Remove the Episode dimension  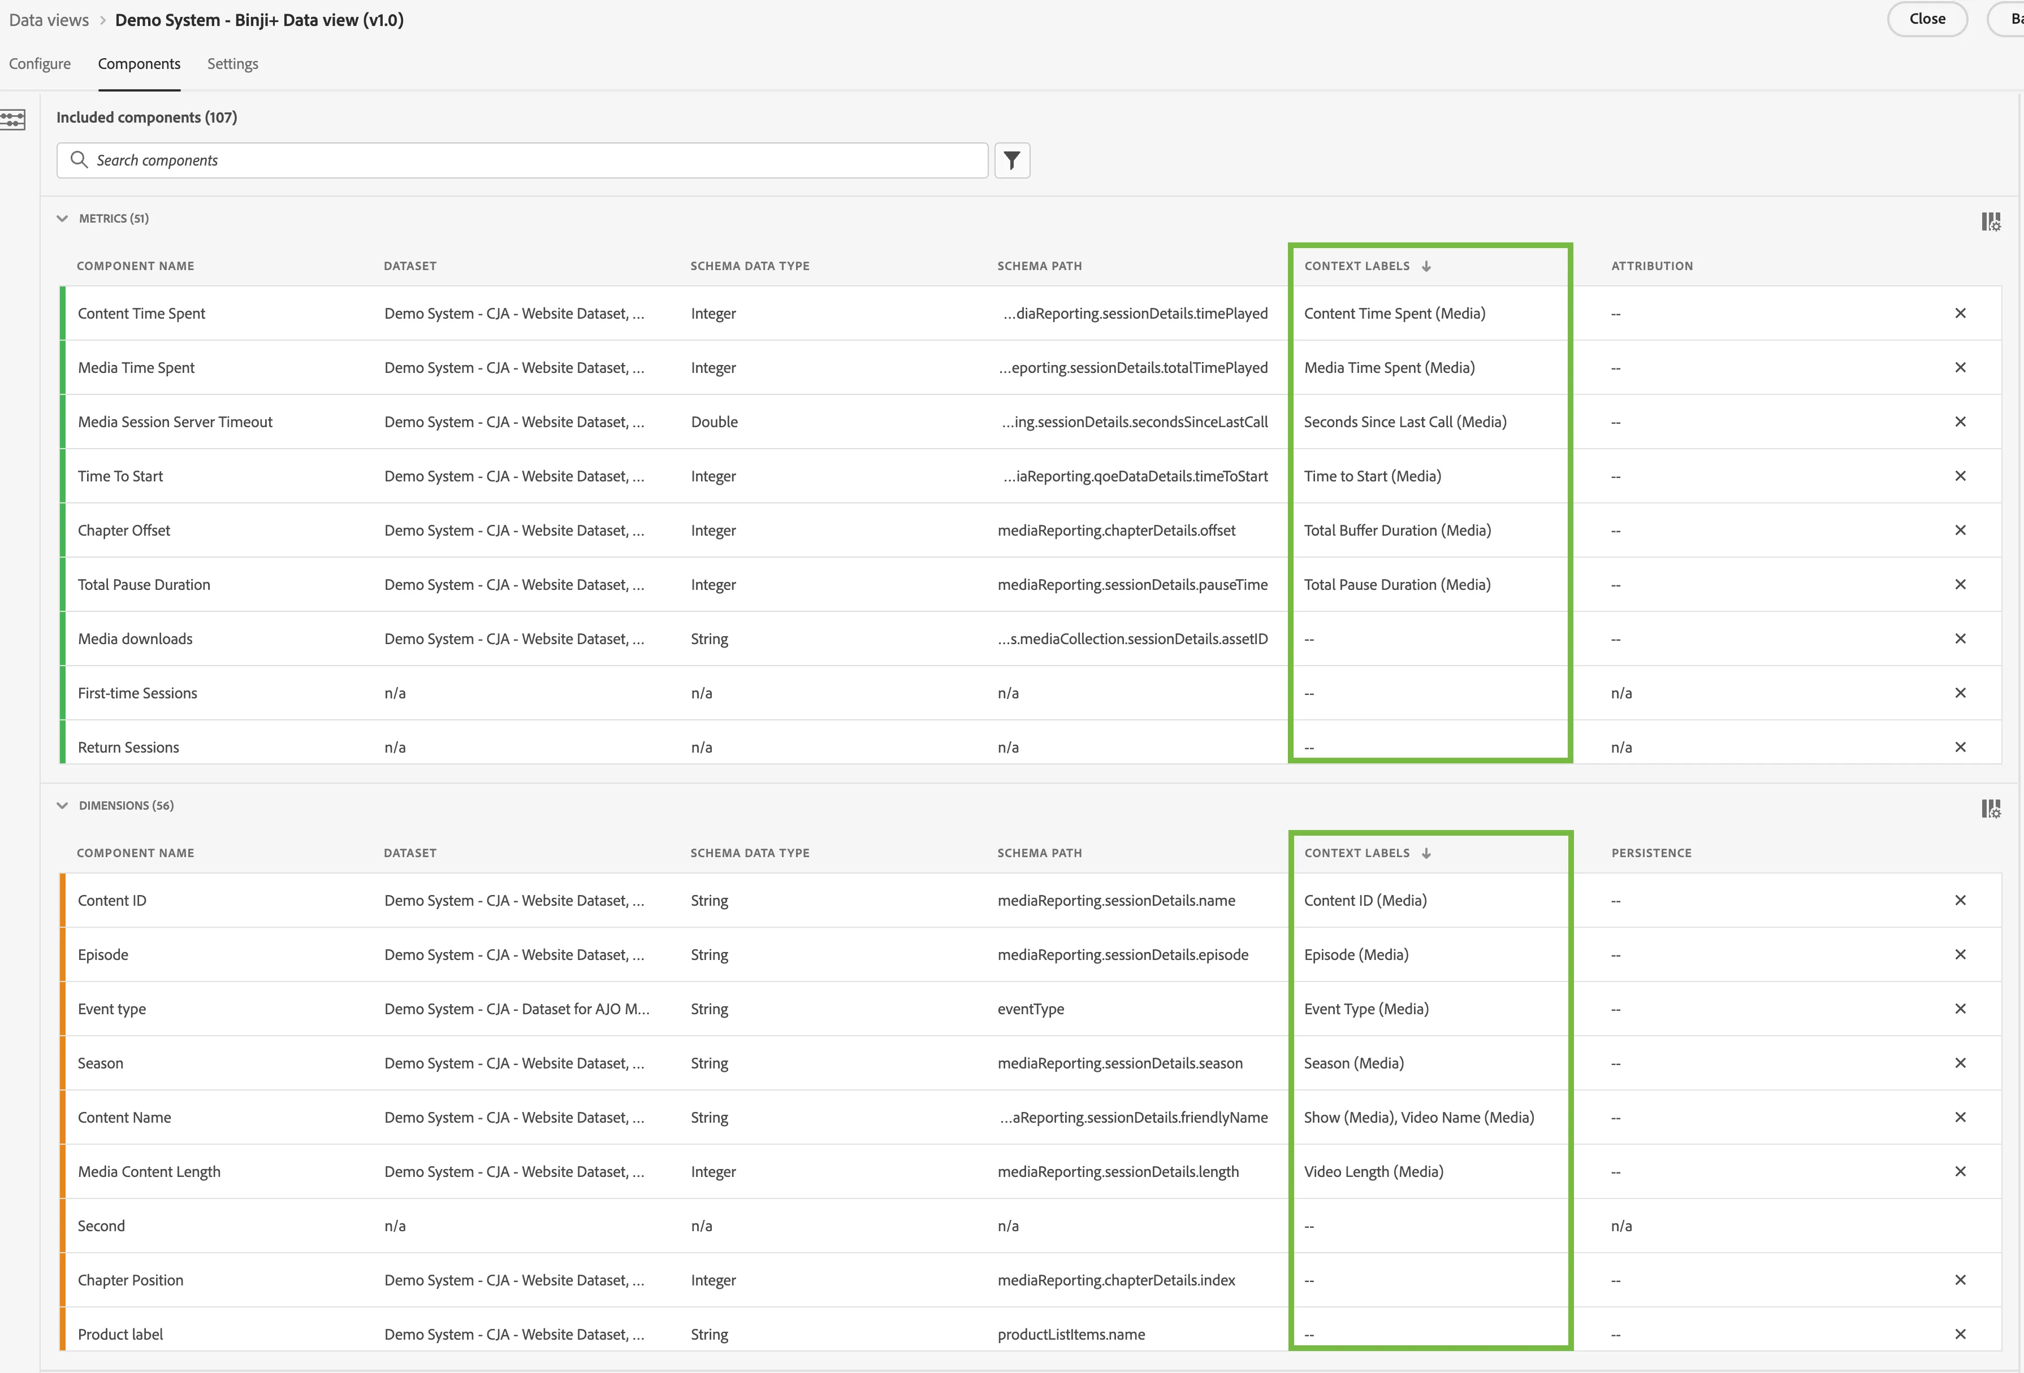tap(1961, 954)
